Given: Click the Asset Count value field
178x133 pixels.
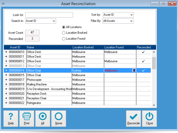Looking at the screenshot, I should click(32, 33).
